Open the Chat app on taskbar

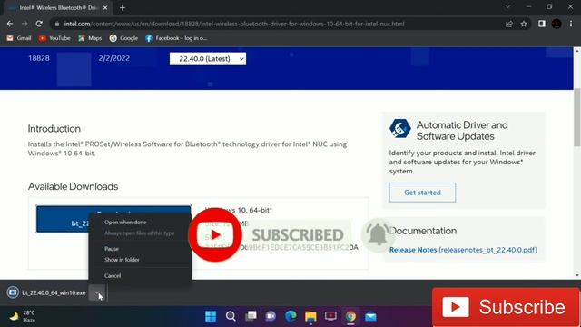(x=271, y=316)
